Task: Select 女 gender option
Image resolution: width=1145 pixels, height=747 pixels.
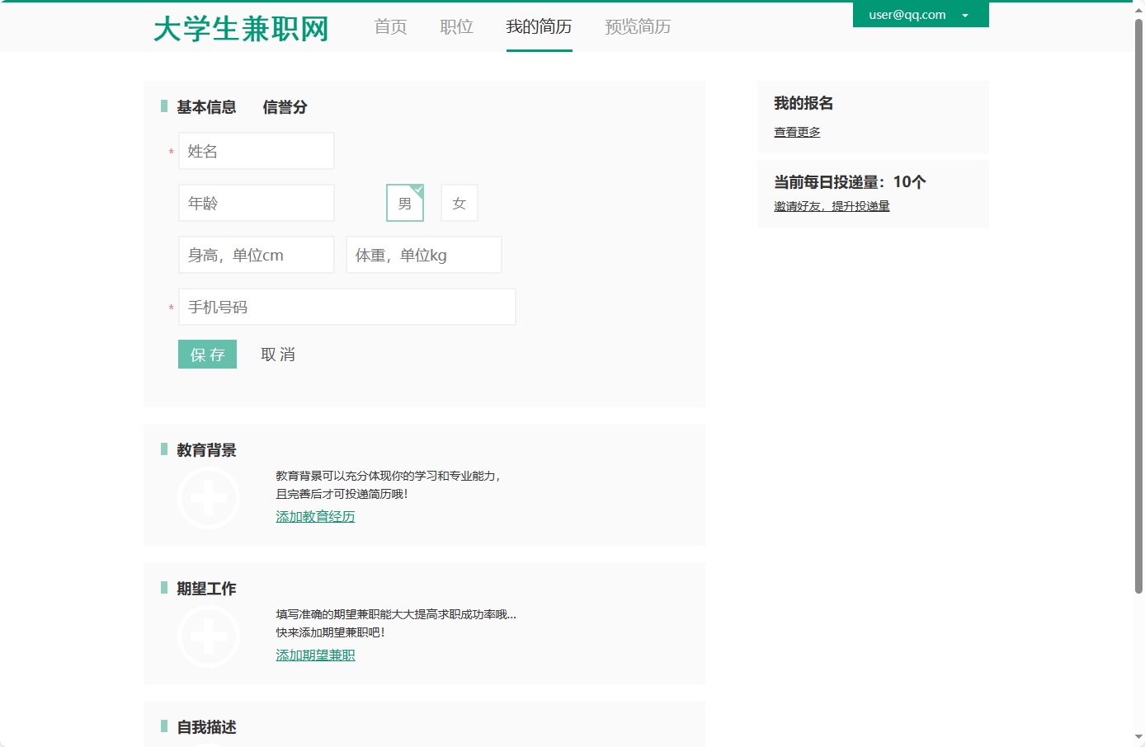Action: click(x=459, y=202)
